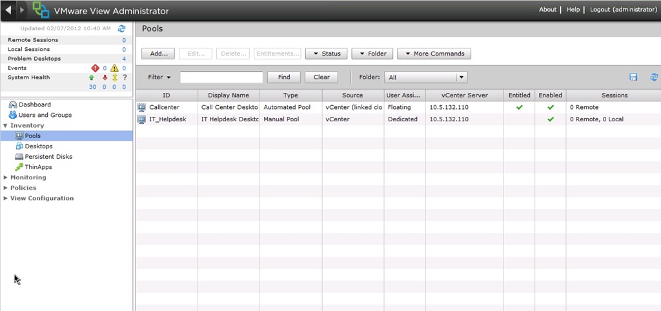661x311 pixels.
Task: Open Dashboard in the sidebar
Action: 34,105
